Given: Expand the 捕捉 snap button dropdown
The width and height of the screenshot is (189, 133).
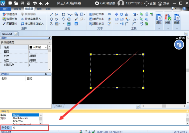Looking at the screenshot, I should click(x=168, y=29).
